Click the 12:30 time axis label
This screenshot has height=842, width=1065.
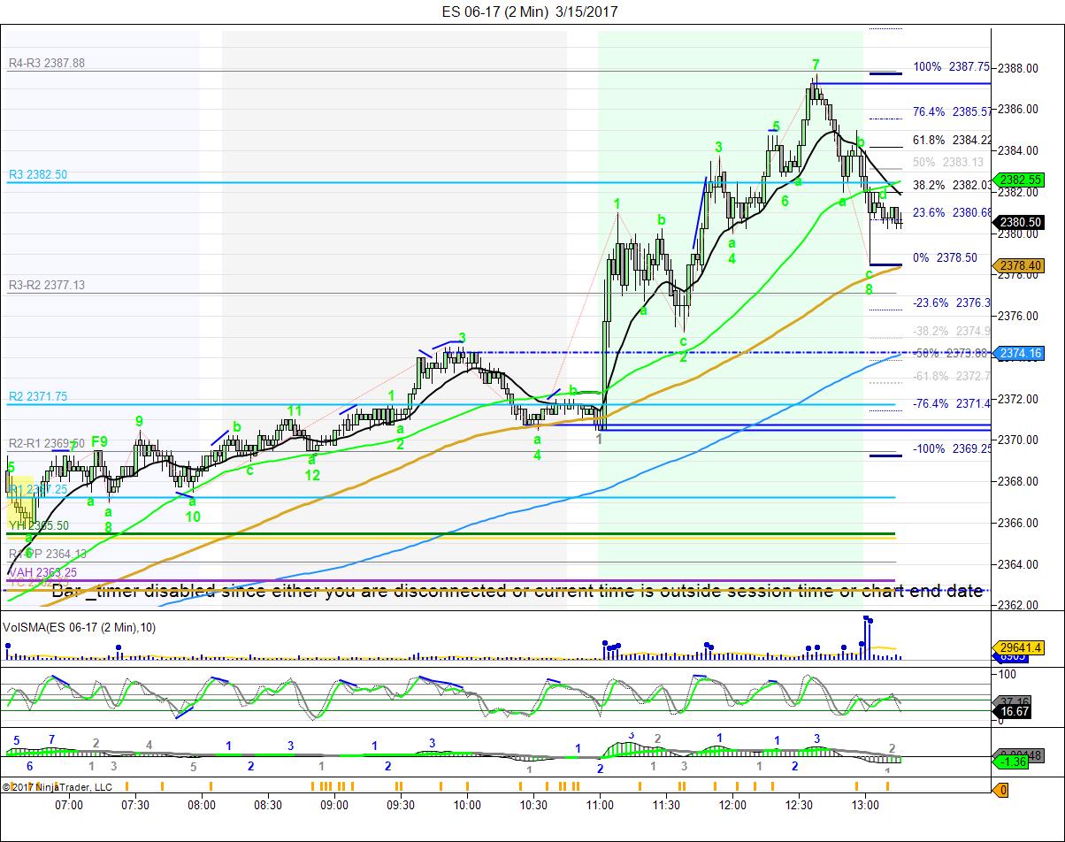point(799,805)
